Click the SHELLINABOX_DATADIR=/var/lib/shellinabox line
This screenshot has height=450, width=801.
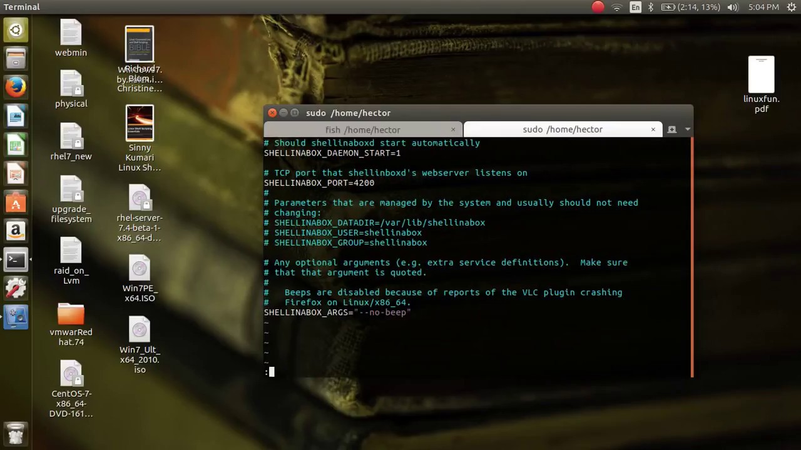[x=374, y=223]
